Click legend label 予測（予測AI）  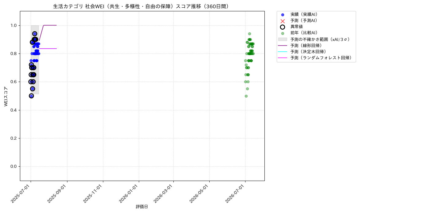305,20
